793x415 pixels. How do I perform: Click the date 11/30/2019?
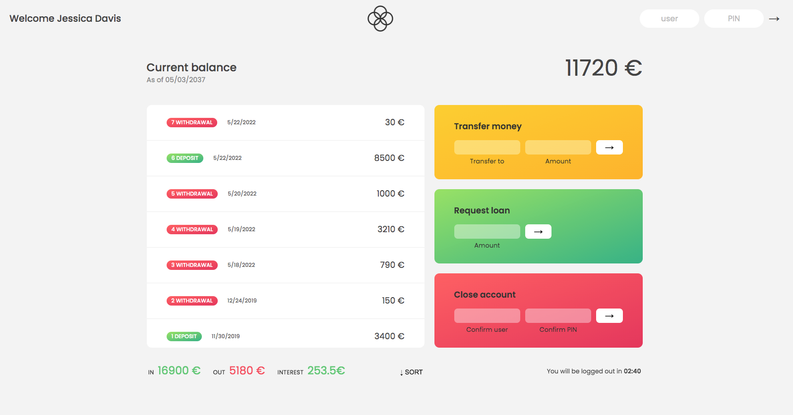pyautogui.click(x=226, y=336)
